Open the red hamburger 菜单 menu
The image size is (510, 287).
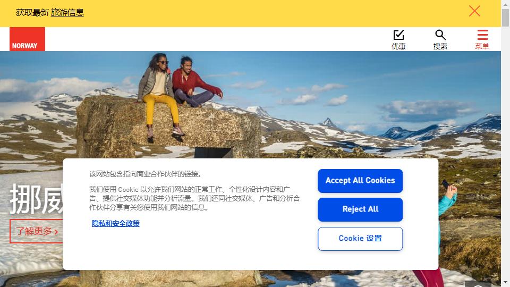point(482,35)
